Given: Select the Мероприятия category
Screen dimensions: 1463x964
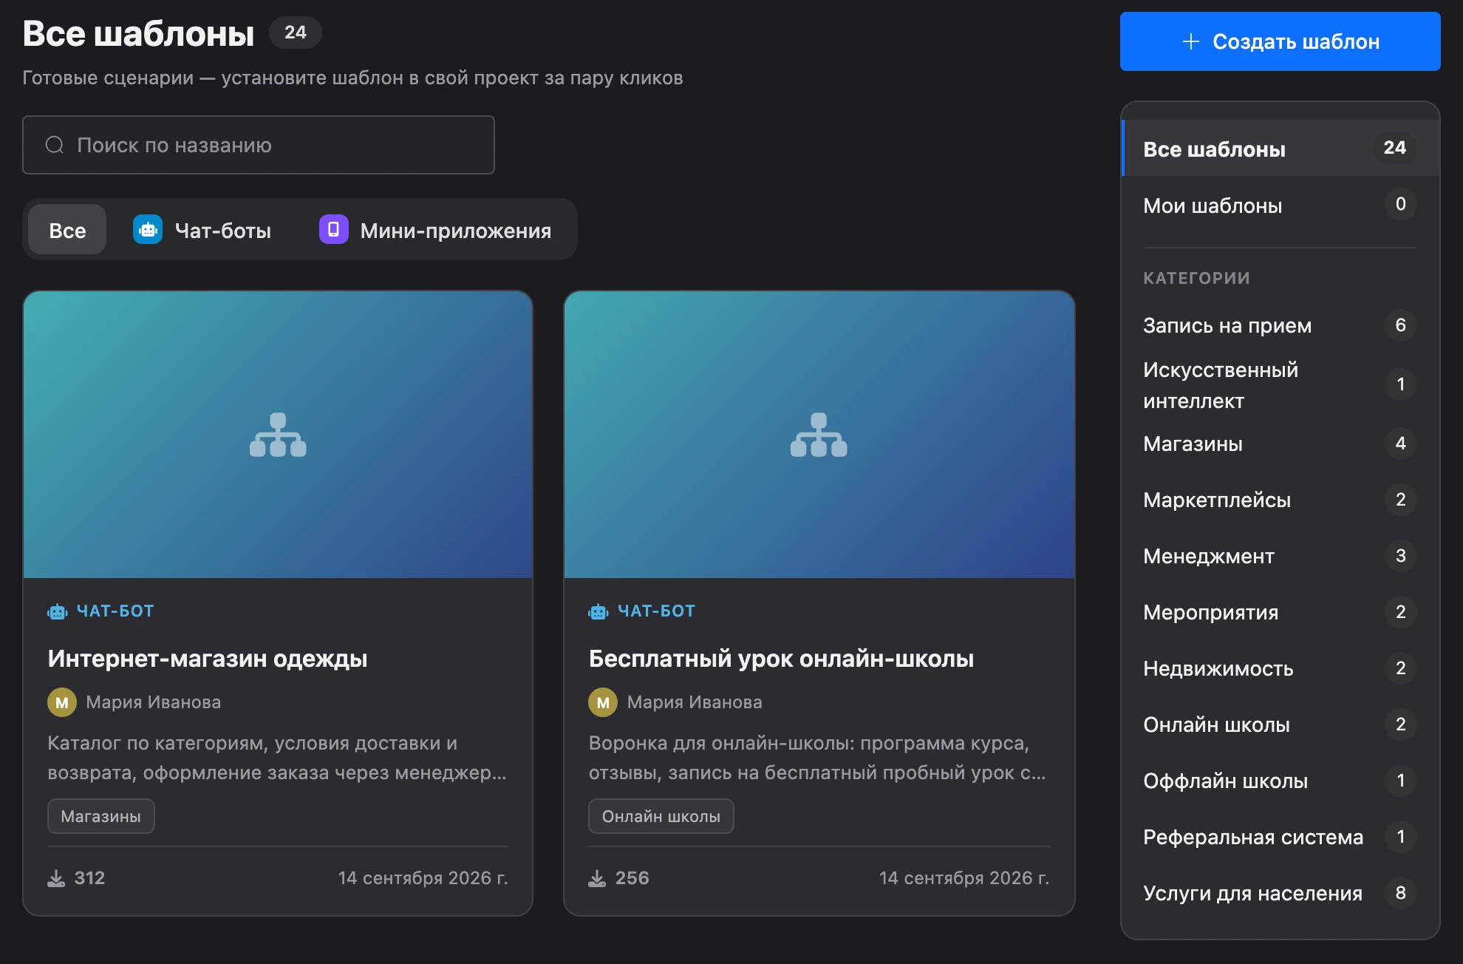Looking at the screenshot, I should (1280, 612).
